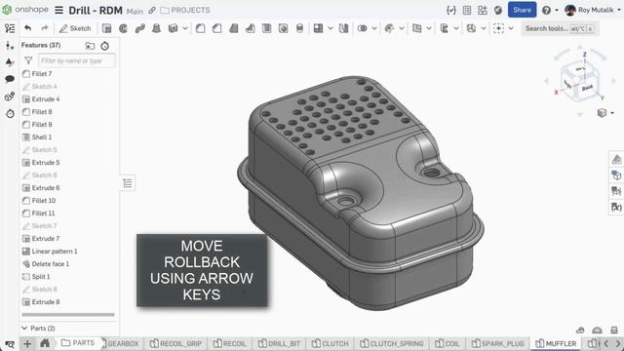
Task: Switch to the RECOIL_GRIP tab
Action: coord(175,343)
